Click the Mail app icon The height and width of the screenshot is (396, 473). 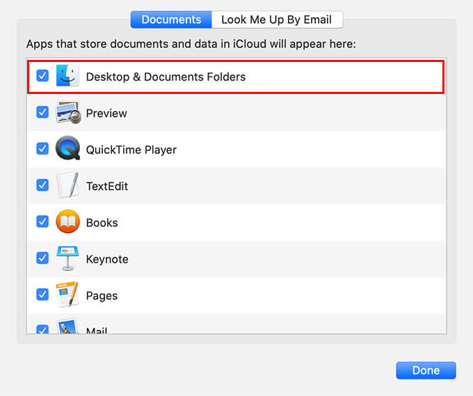click(x=67, y=326)
